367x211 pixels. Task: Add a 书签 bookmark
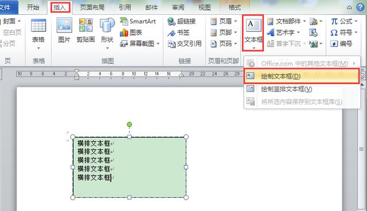click(178, 33)
